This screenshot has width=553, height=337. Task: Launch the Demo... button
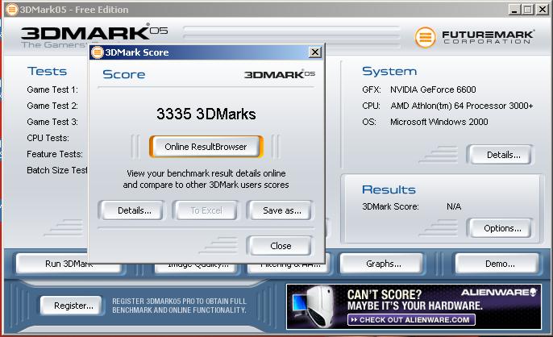pos(498,264)
